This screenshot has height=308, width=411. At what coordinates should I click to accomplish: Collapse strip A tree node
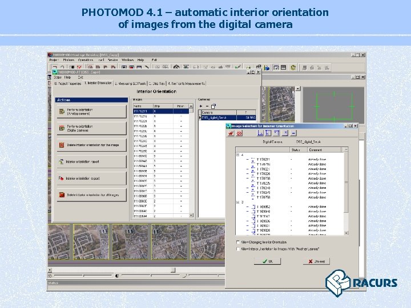pos(237,154)
